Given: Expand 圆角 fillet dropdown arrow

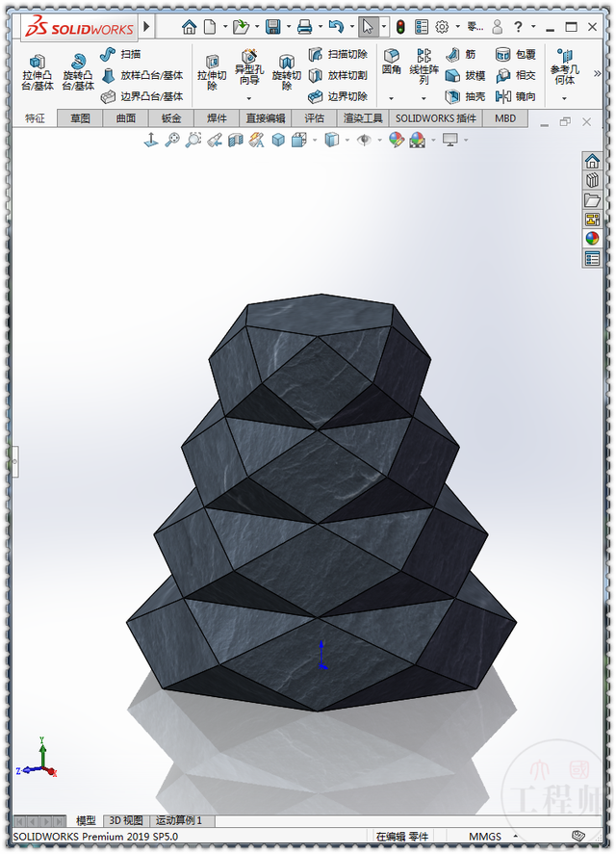Looking at the screenshot, I should pyautogui.click(x=391, y=98).
